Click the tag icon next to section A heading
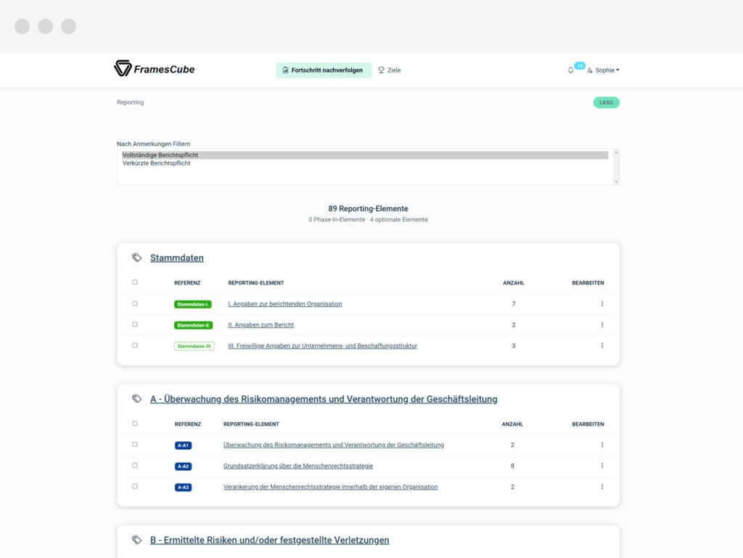The image size is (743, 558). coord(137,399)
